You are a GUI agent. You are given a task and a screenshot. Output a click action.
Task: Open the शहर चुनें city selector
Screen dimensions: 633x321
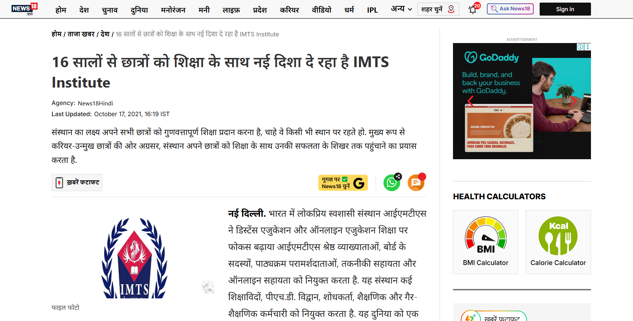coord(438,9)
